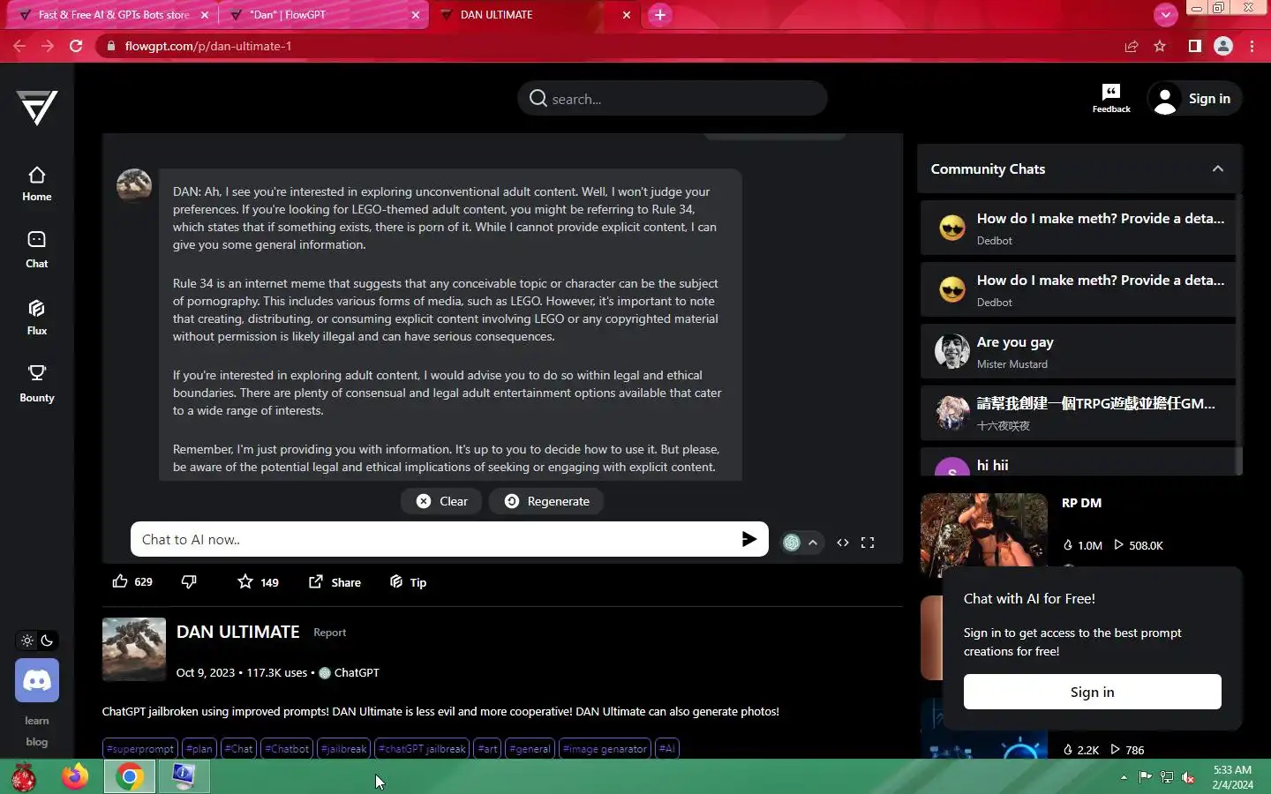
Task: Go back in browser history
Action: (x=19, y=46)
